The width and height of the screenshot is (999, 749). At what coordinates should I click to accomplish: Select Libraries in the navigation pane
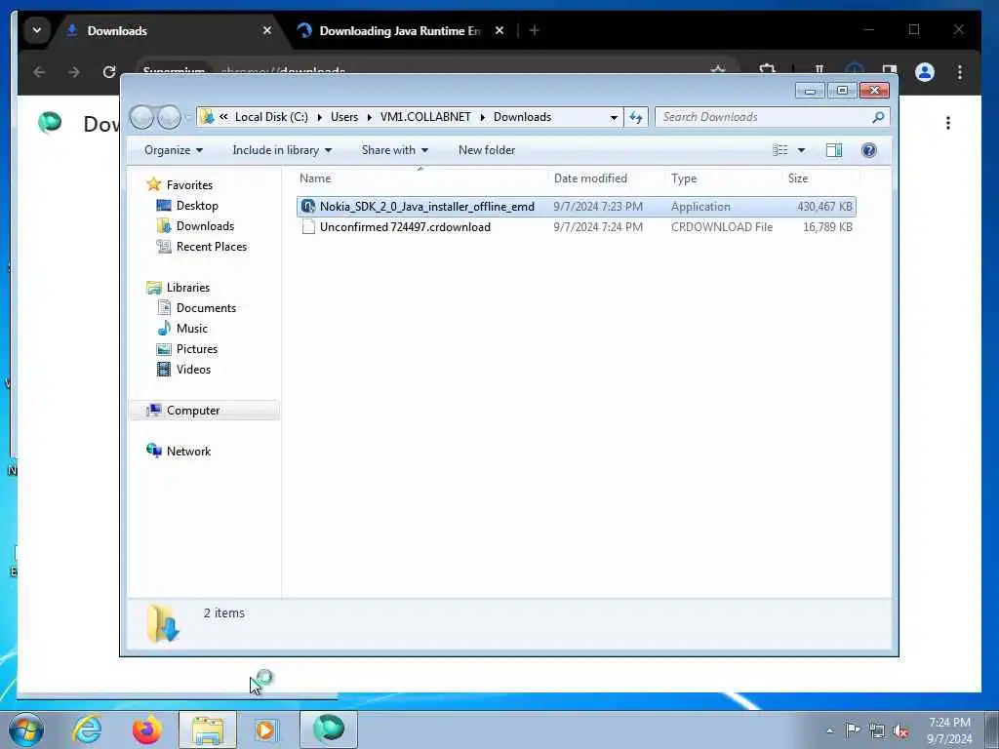point(188,288)
